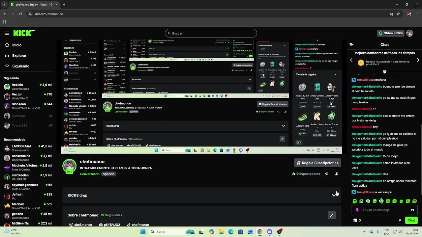This screenshot has width=422, height=237.
Task: Open the Conversando category link
Action: point(89,174)
